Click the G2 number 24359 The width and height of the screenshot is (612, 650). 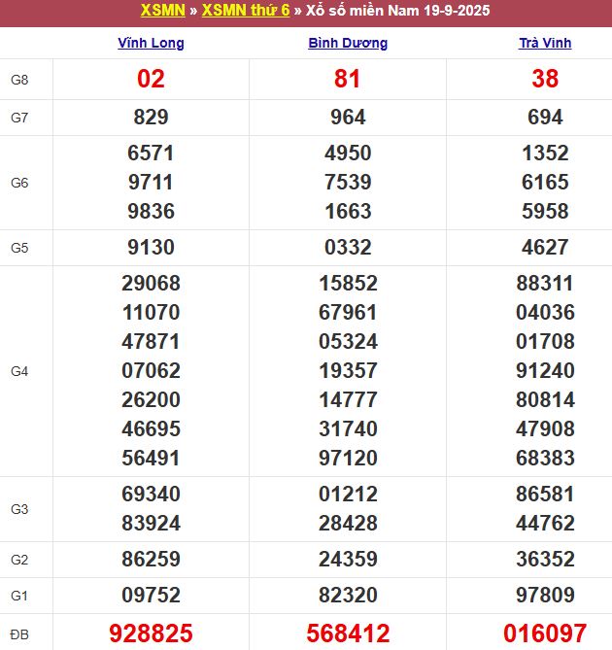click(x=348, y=560)
